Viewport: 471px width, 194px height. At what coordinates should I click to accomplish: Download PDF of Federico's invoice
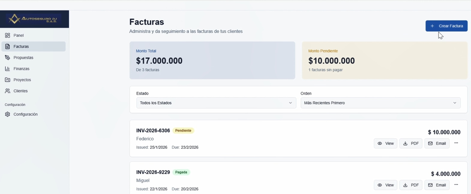(411, 143)
